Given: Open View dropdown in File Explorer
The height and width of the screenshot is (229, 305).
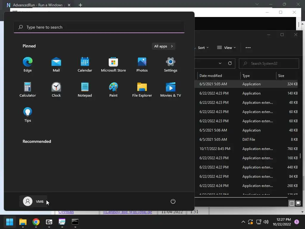Looking at the screenshot, I should click(226, 48).
